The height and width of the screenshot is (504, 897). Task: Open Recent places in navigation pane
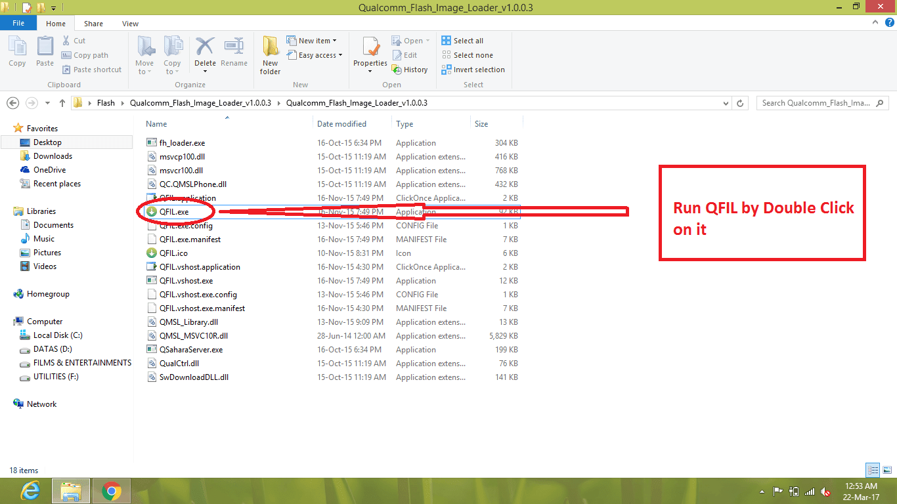[x=57, y=184]
